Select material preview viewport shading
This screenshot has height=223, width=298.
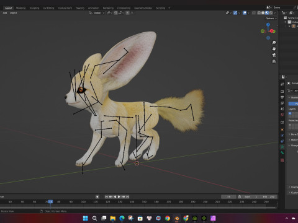click(267, 13)
